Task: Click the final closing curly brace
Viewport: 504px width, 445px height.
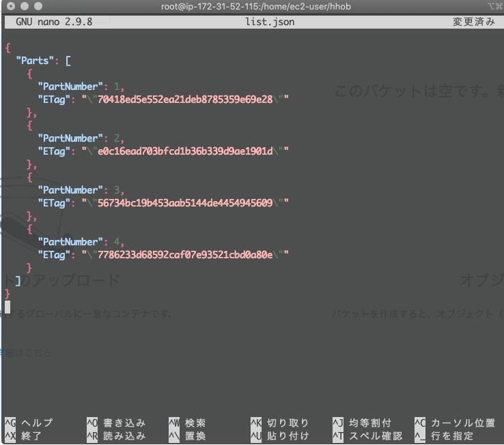Action: coord(8,294)
